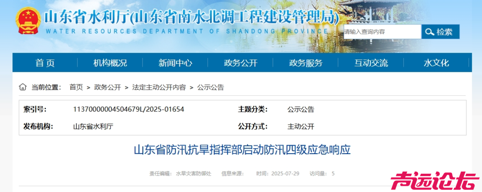Click the index number 11370000004504679L/2025-01654
The image size is (482, 192).
pyautogui.click(x=129, y=109)
